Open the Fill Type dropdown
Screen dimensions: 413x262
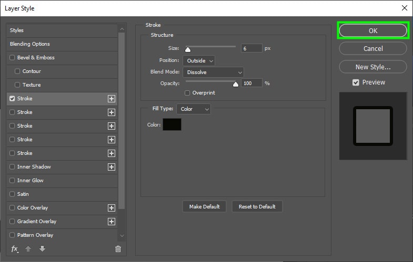(x=194, y=109)
